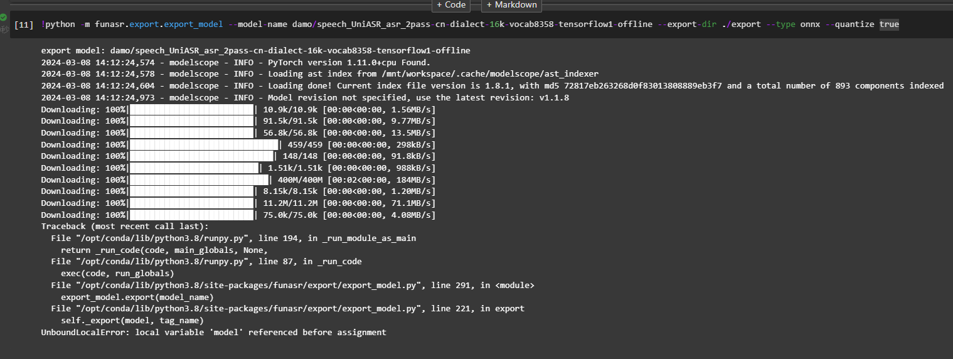Screen dimensions: 953x359
Task: Click the 400M/400M download progress bar
Action: (x=198, y=179)
